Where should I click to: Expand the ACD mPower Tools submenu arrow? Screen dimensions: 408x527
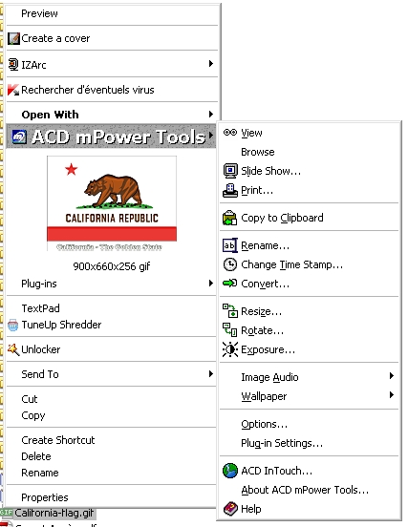tap(211, 135)
